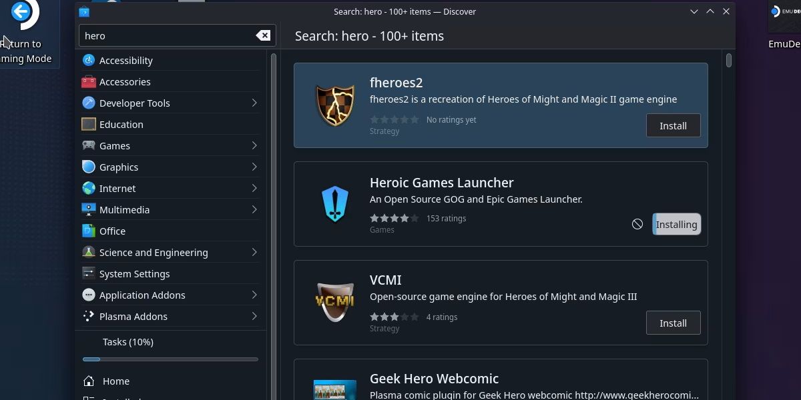Open the Education category
The height and width of the screenshot is (400, 801).
[x=121, y=124]
